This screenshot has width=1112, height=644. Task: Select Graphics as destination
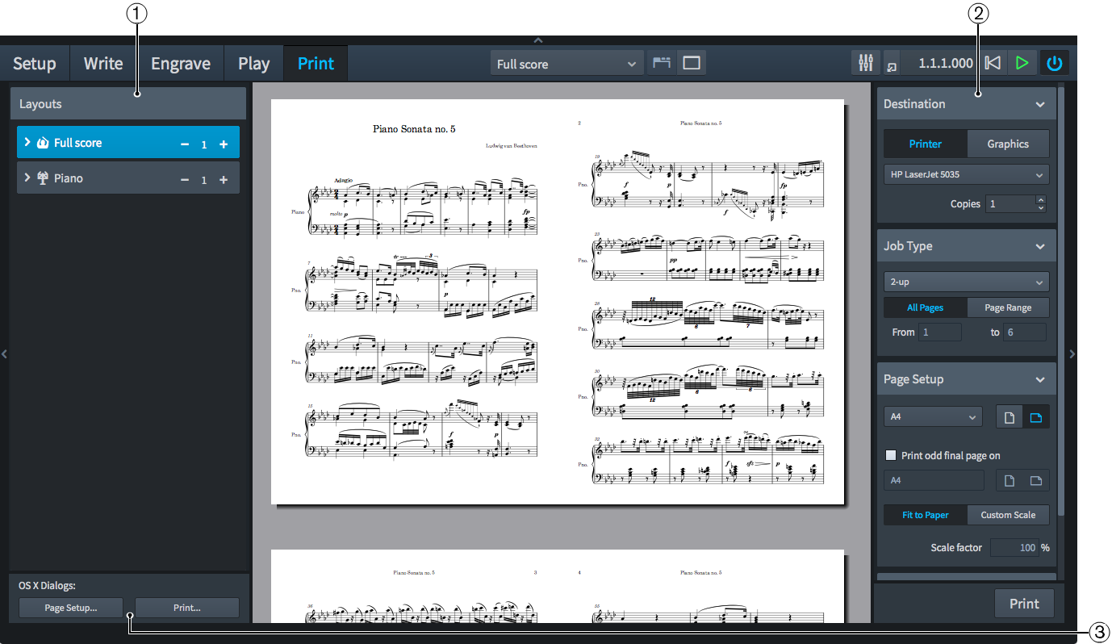coord(1008,144)
